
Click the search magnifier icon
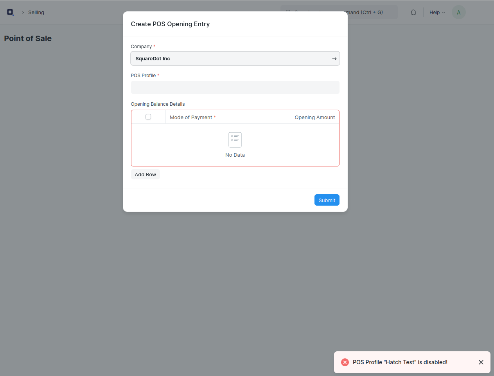point(288,12)
